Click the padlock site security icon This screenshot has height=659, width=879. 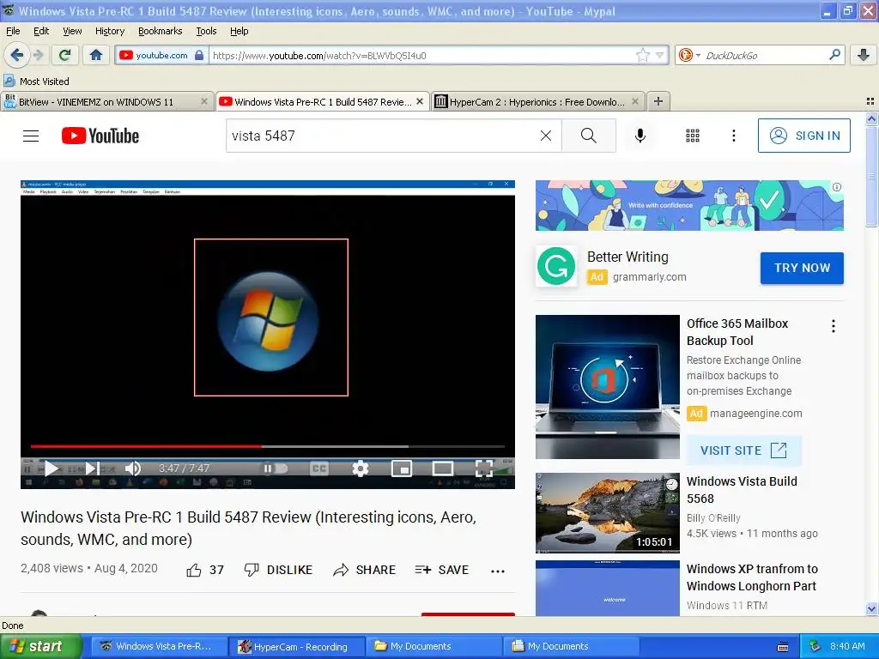point(199,55)
